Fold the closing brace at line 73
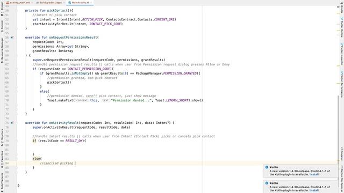 [x=16, y=114]
